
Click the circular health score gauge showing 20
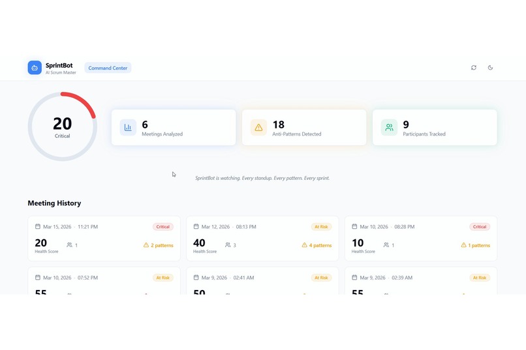(63, 126)
